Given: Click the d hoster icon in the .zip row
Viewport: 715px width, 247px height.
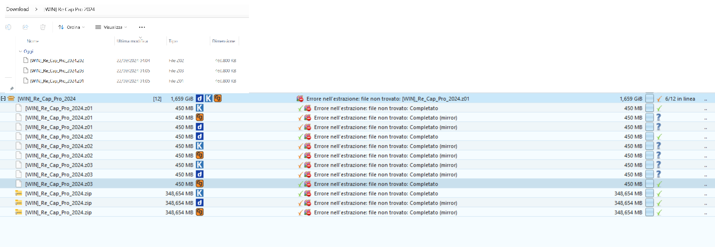Looking at the screenshot, I should tap(200, 203).
